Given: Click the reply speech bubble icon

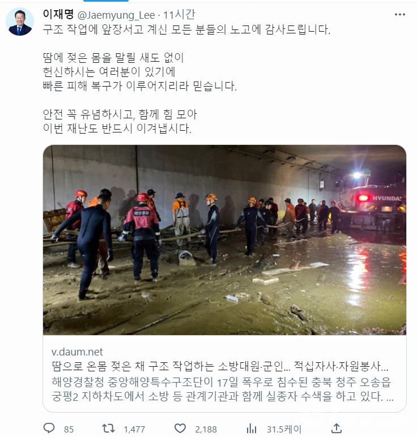Looking at the screenshot, I should [49, 428].
